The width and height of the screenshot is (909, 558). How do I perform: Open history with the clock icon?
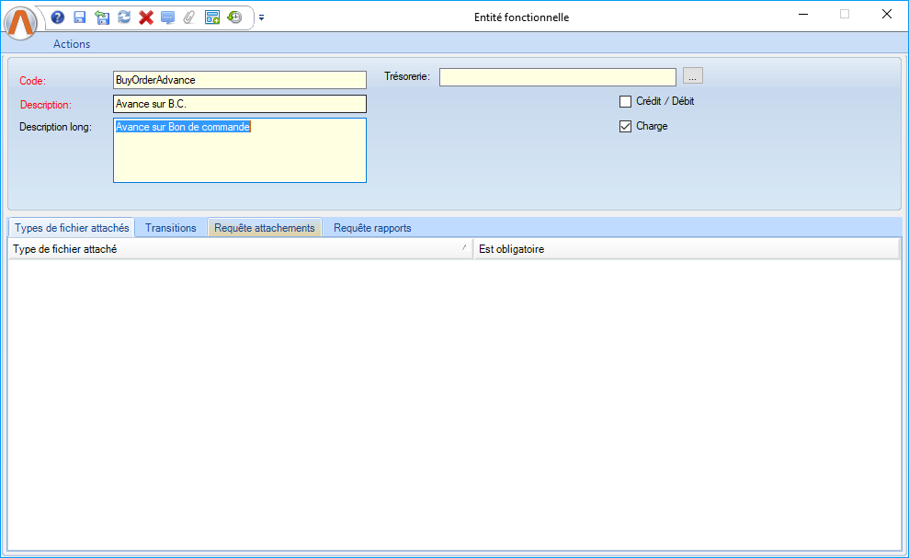(234, 17)
